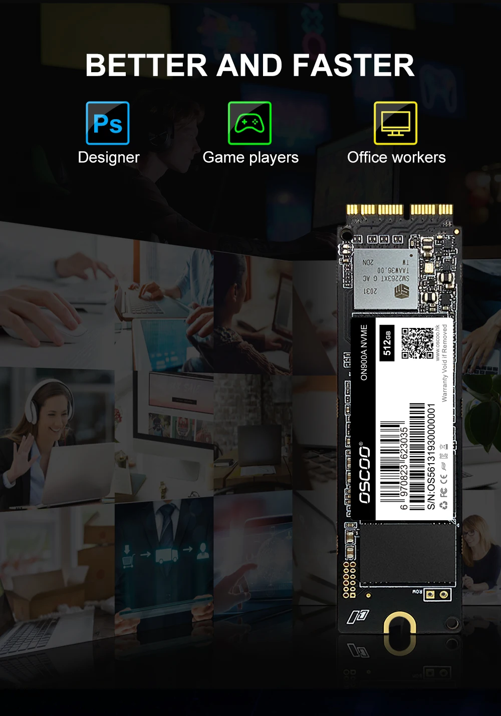Image resolution: width=501 pixels, height=716 pixels.
Task: Click the yellow monitor icon
Action: coord(395,123)
